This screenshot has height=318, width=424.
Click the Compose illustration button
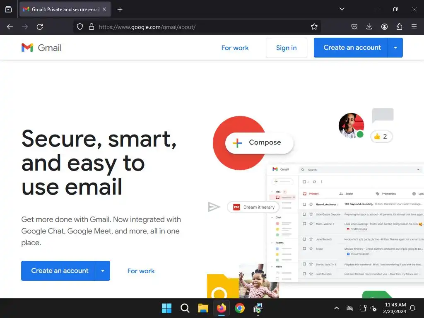click(259, 143)
